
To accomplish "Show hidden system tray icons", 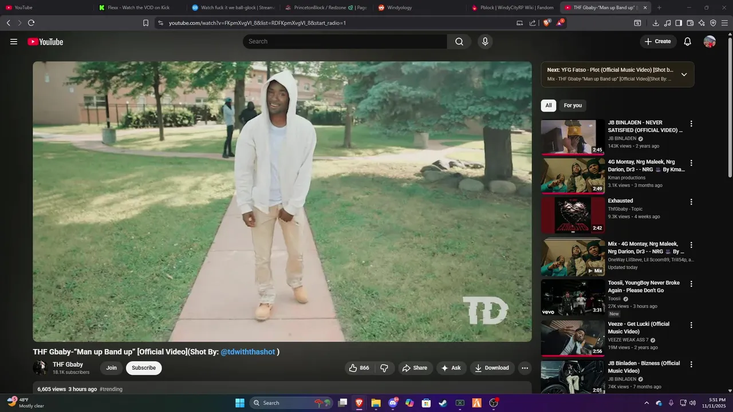I will click(647, 403).
